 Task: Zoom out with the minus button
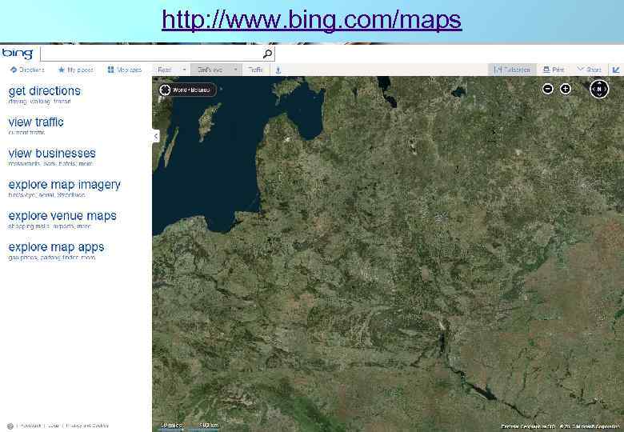pyautogui.click(x=547, y=89)
